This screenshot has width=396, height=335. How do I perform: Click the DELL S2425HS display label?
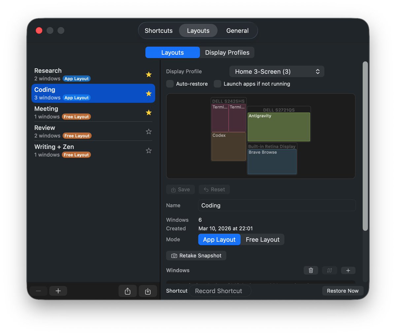pyautogui.click(x=228, y=101)
